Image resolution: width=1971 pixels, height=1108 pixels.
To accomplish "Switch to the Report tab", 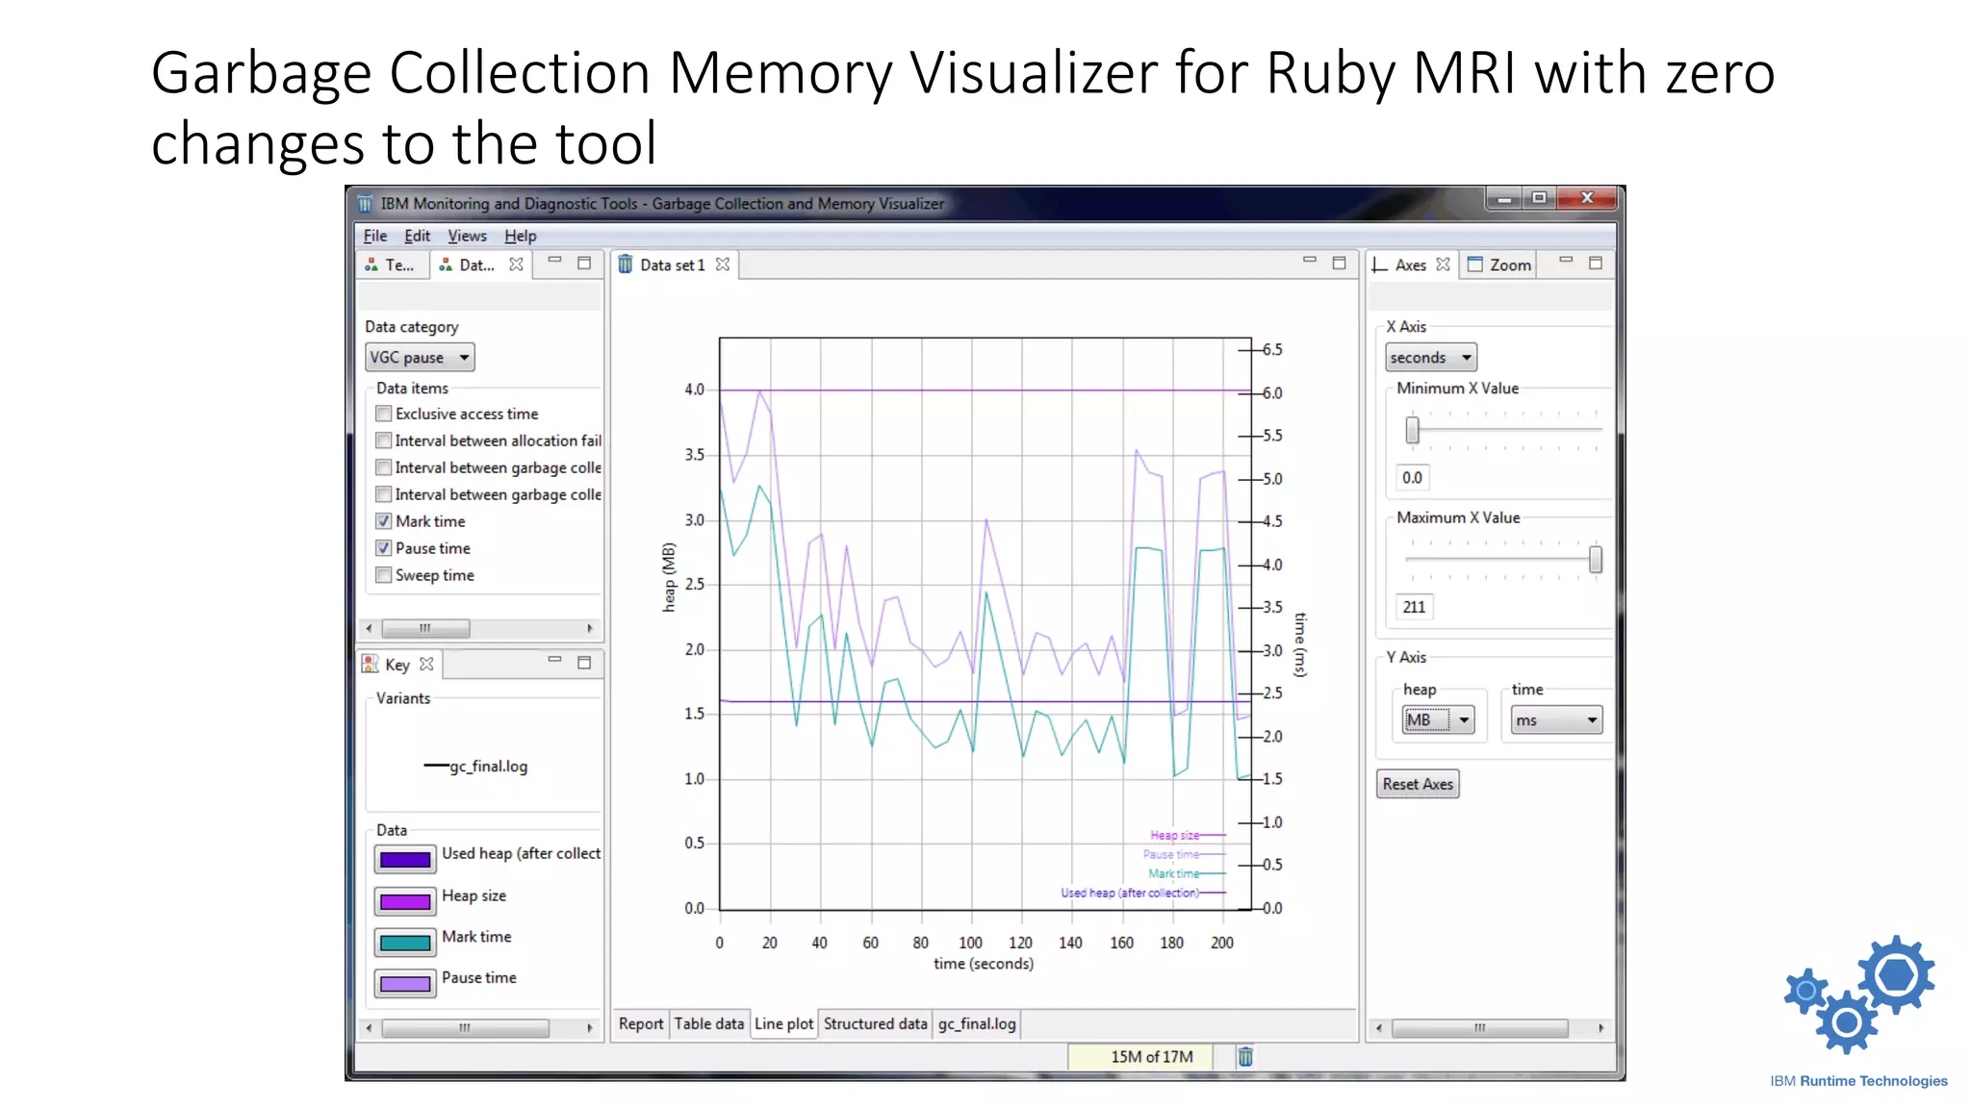I will click(641, 1023).
